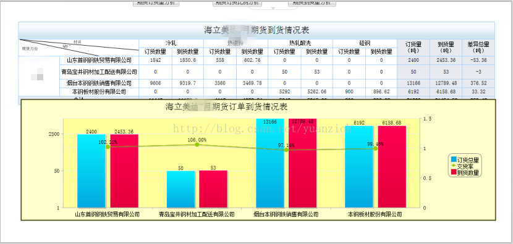Click the blue bar labeled 6192 in chart
This screenshot has height=244, width=513.
click(x=359, y=167)
